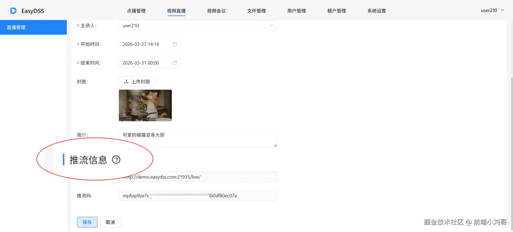513x232 pixels.
Task: Open the 点播管理 menu
Action: [136, 11]
